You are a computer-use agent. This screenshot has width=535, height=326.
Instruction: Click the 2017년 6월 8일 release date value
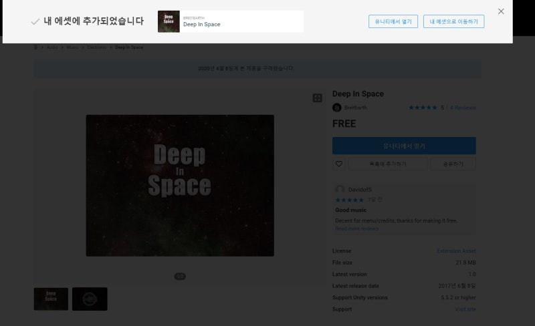(457, 286)
